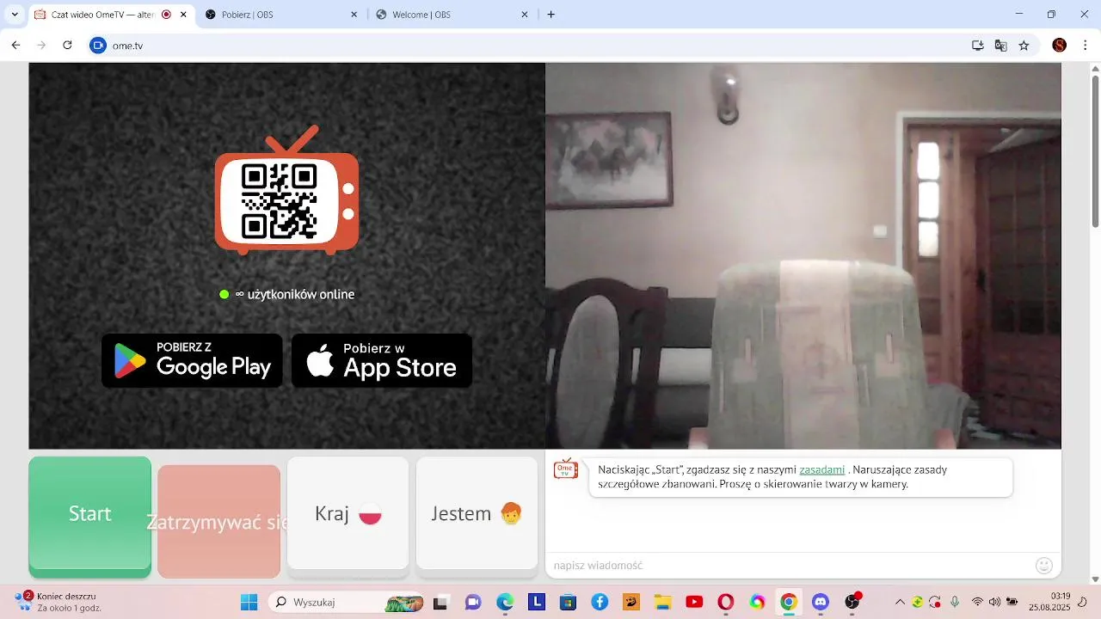
Task: Open the blue L app on taskbar
Action: (x=537, y=603)
